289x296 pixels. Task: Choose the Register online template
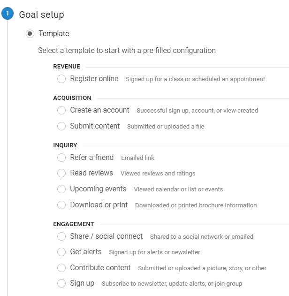(61, 79)
